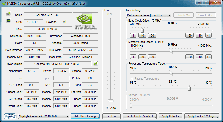Click the Power Target slider handle

coord(171,74)
